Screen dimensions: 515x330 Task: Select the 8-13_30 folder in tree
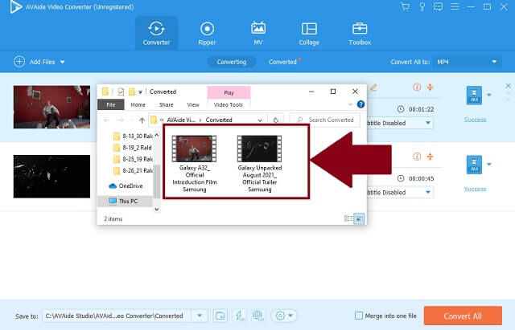133,136
